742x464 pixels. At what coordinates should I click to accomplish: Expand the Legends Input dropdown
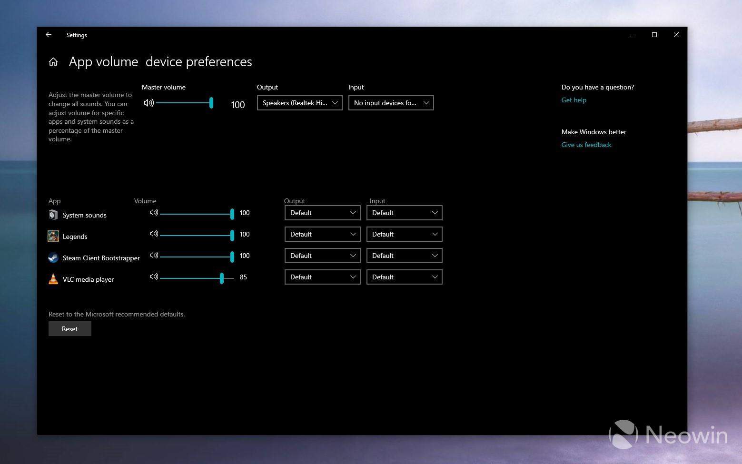pyautogui.click(x=404, y=234)
